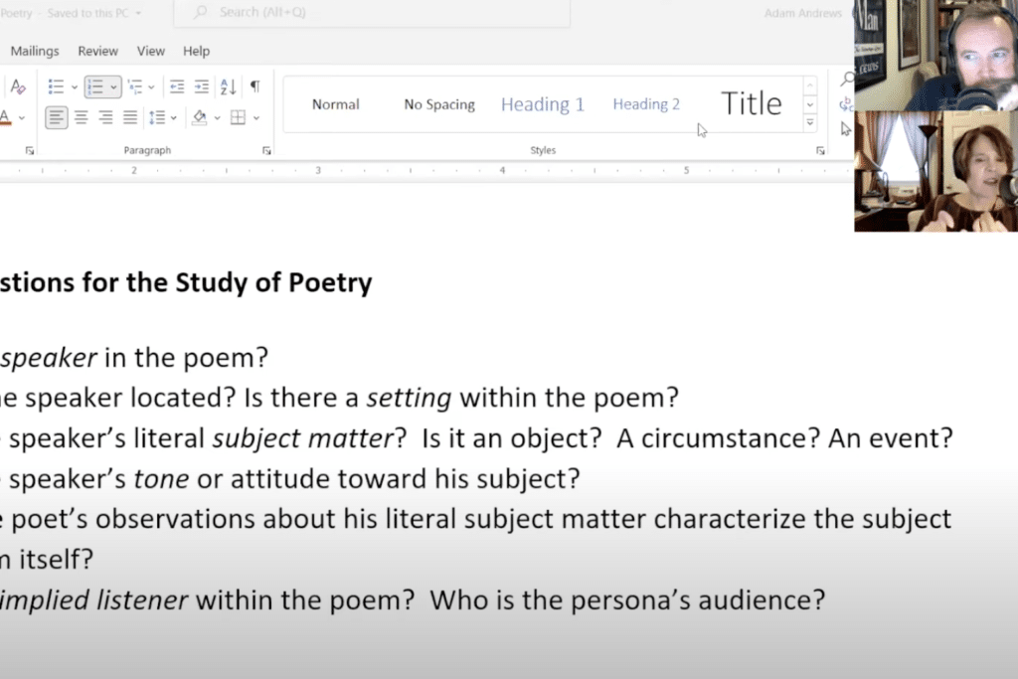Click the Decrease Indent icon
1018x679 pixels.
point(177,86)
